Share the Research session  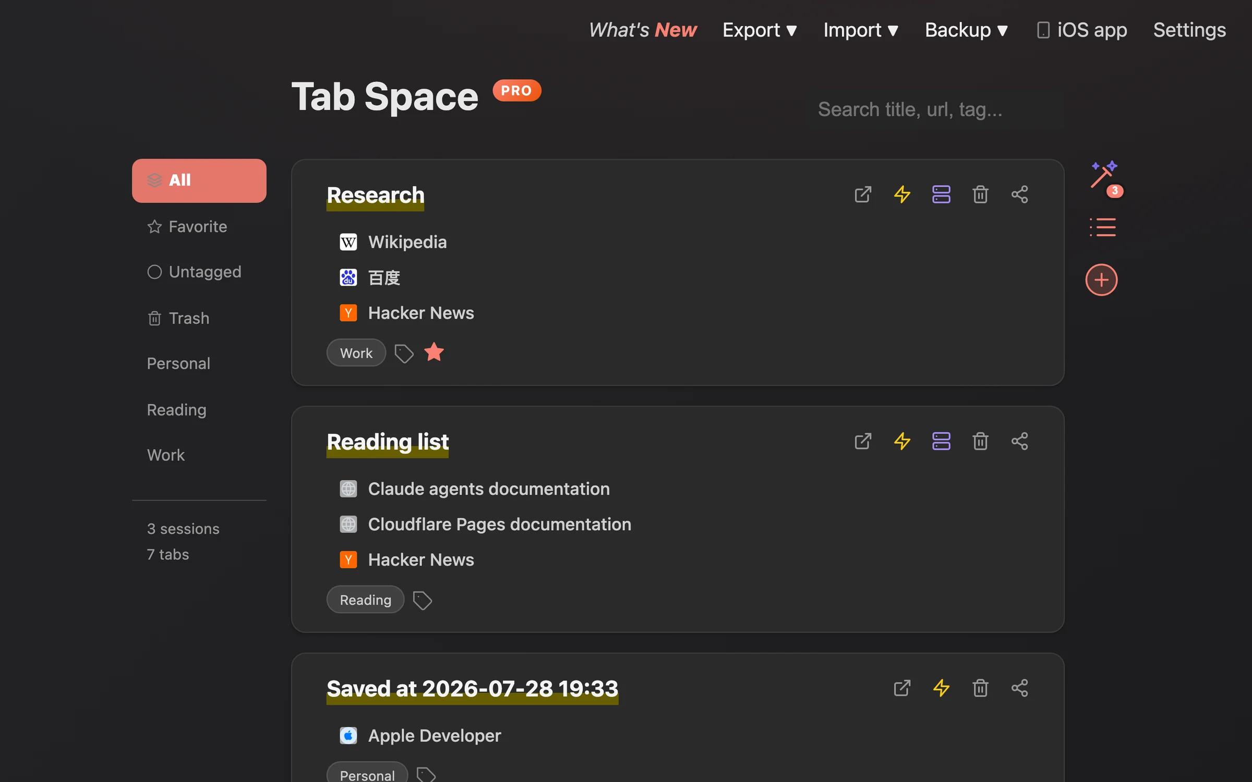[1019, 194]
